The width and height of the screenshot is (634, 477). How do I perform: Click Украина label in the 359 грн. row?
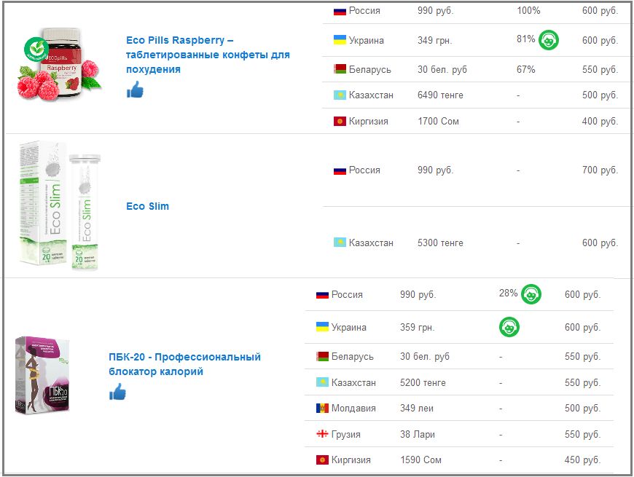(349, 327)
